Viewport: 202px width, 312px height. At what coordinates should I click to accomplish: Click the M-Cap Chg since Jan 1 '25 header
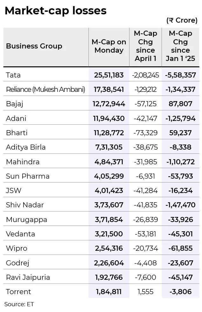click(180, 46)
